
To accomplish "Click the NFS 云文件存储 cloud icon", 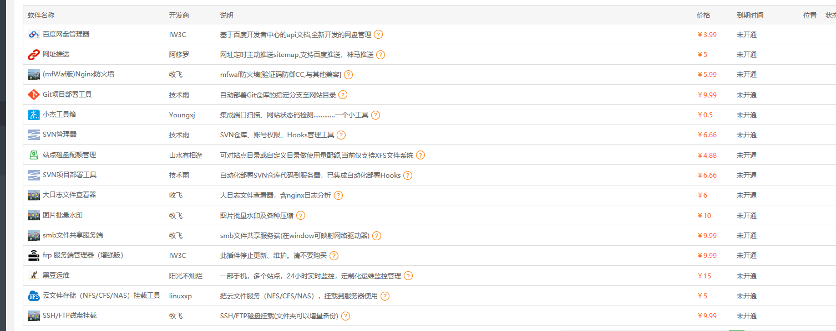I will point(33,296).
